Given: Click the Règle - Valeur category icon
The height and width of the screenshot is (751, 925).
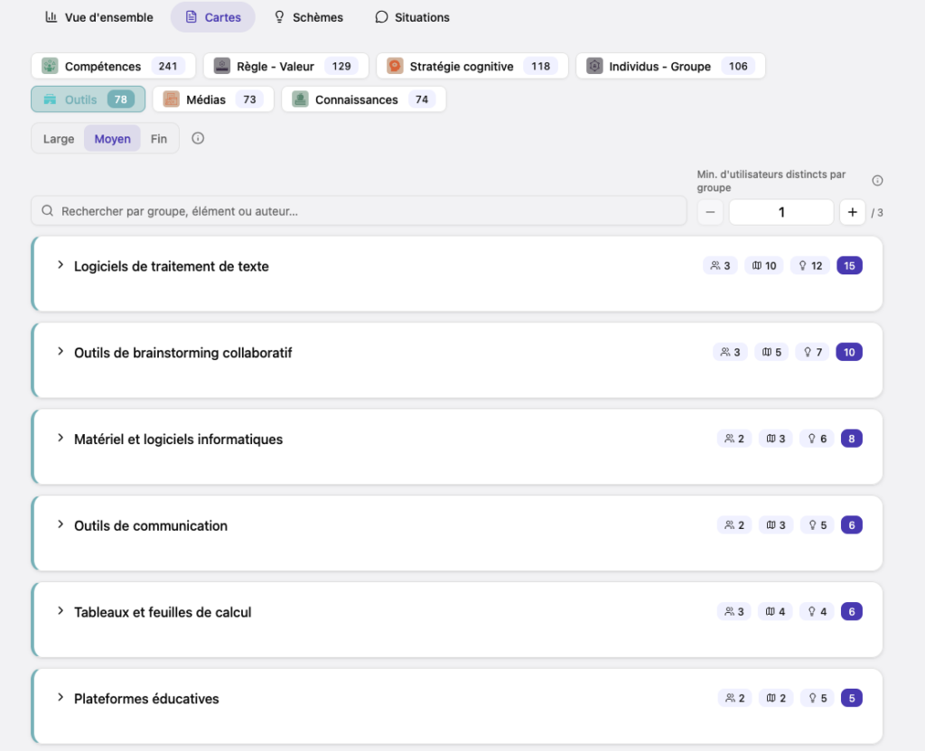Looking at the screenshot, I should [x=222, y=66].
